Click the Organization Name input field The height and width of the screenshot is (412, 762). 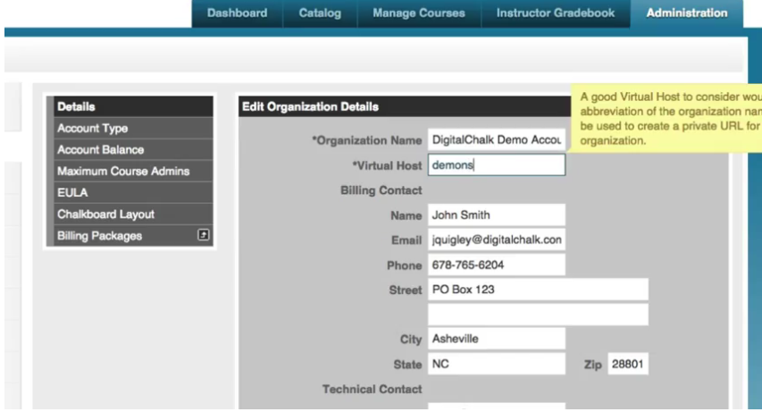(x=496, y=140)
